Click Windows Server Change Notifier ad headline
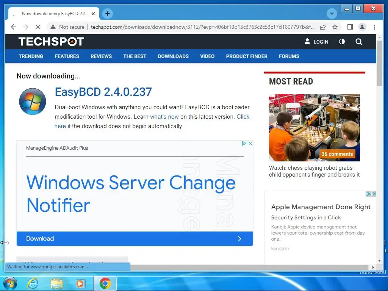 [131, 194]
